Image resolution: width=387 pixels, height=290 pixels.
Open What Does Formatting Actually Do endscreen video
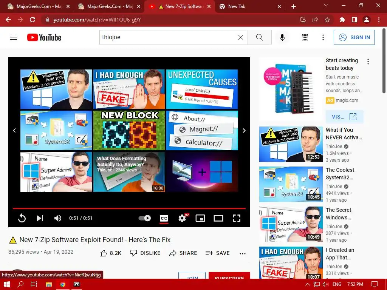click(x=129, y=172)
